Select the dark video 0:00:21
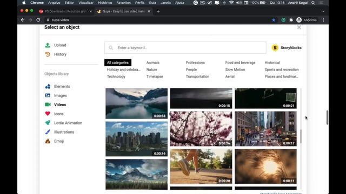Image resolution: width=346 pixels, height=194 pixels. [x=265, y=98]
